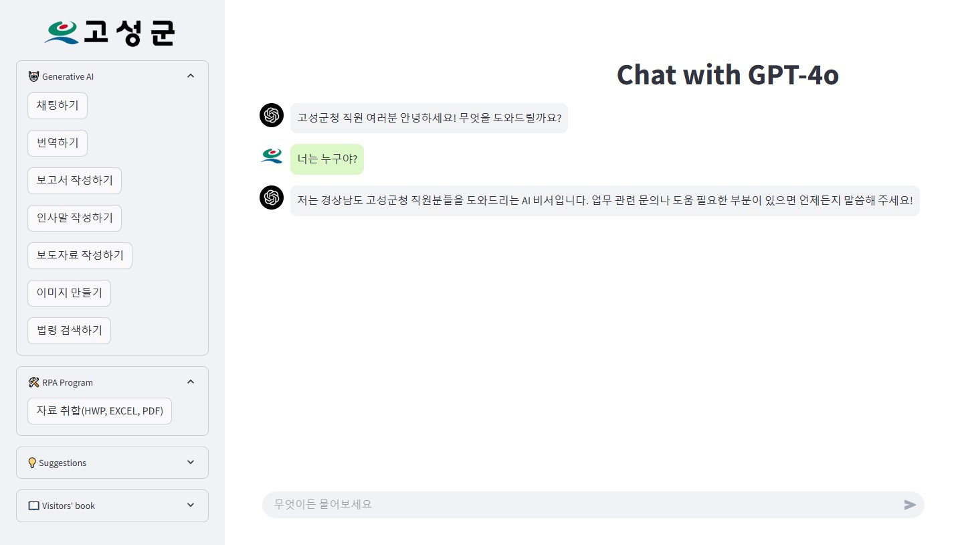Select the 번역하기 translation button
The width and height of the screenshot is (956, 545).
point(58,143)
